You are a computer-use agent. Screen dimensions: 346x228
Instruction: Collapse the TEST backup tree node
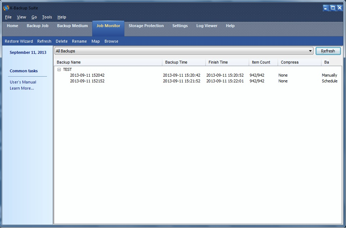click(59, 69)
